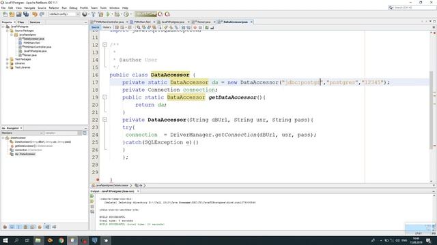Switch to the FXMLMainController.java tab
437x245 pixels.
[109, 22]
